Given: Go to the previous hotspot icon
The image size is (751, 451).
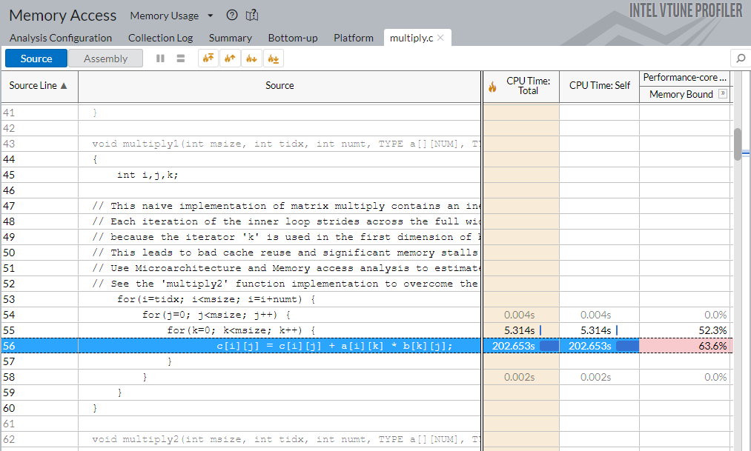Looking at the screenshot, I should point(230,59).
